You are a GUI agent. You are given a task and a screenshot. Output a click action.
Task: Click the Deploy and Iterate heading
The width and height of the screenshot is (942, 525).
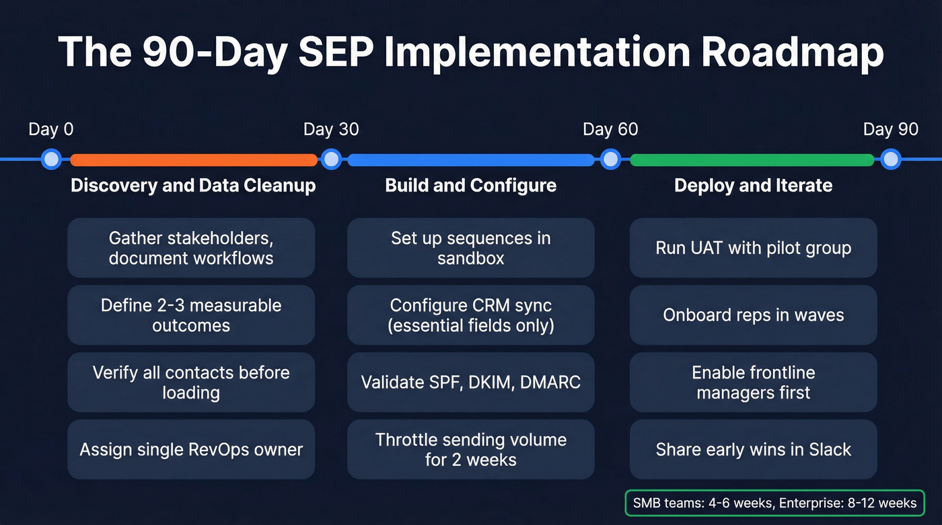[x=753, y=186]
